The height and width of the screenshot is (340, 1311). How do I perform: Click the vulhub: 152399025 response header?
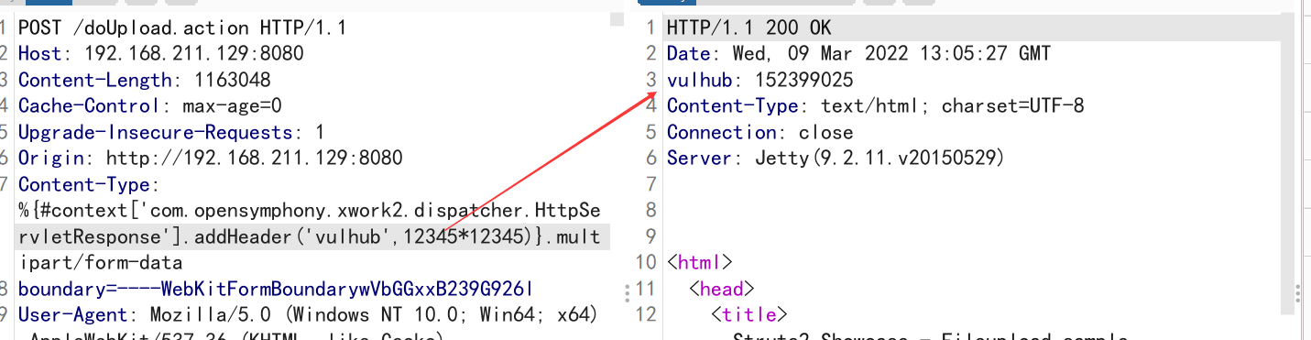[759, 80]
